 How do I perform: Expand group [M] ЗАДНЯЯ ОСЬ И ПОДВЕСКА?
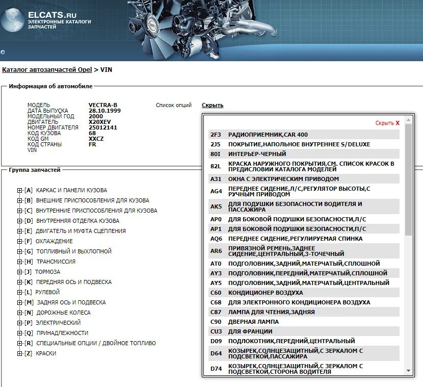19,302
